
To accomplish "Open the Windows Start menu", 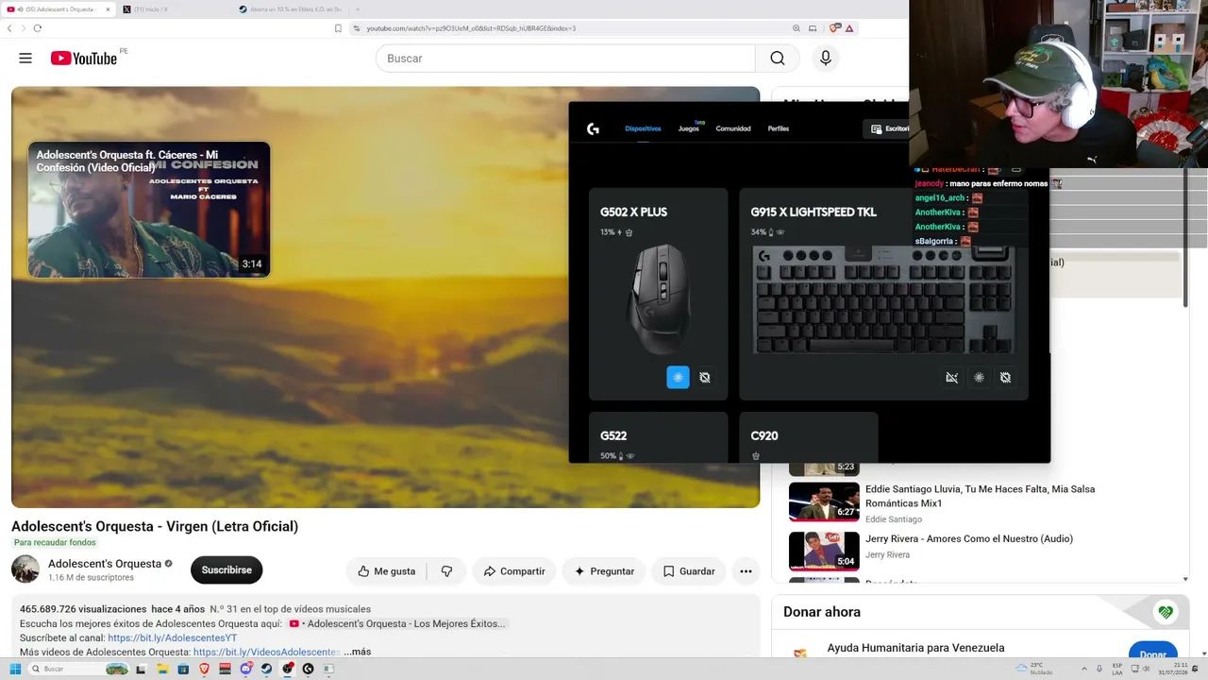I will [x=15, y=669].
